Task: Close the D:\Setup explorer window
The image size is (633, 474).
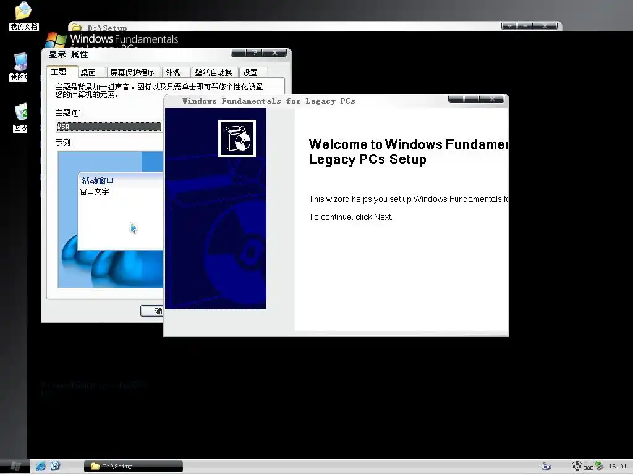Action: click(545, 26)
